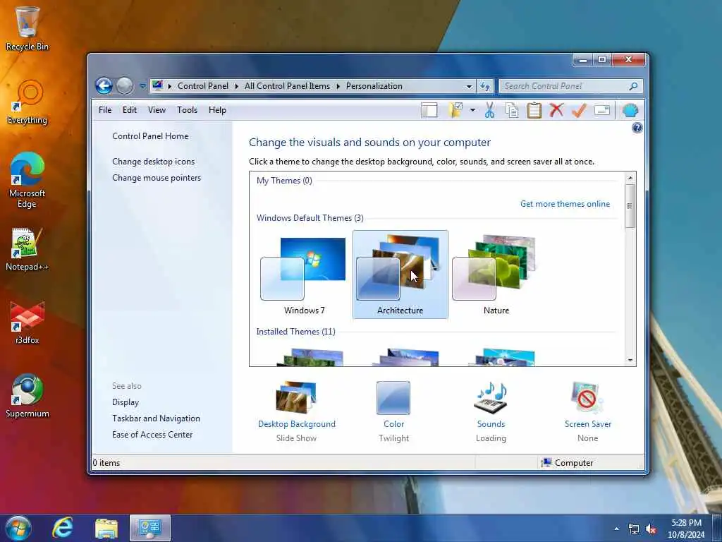This screenshot has width=722, height=542.
Task: Open the File menu
Action: pos(105,109)
